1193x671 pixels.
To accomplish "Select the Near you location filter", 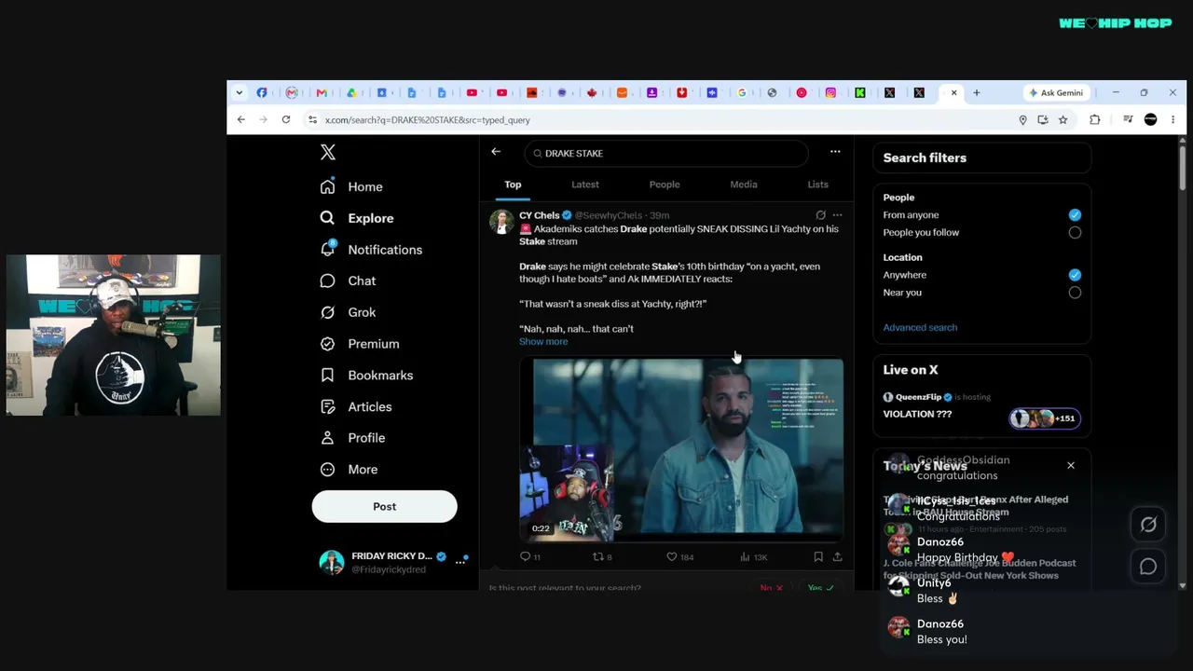I will (1075, 293).
